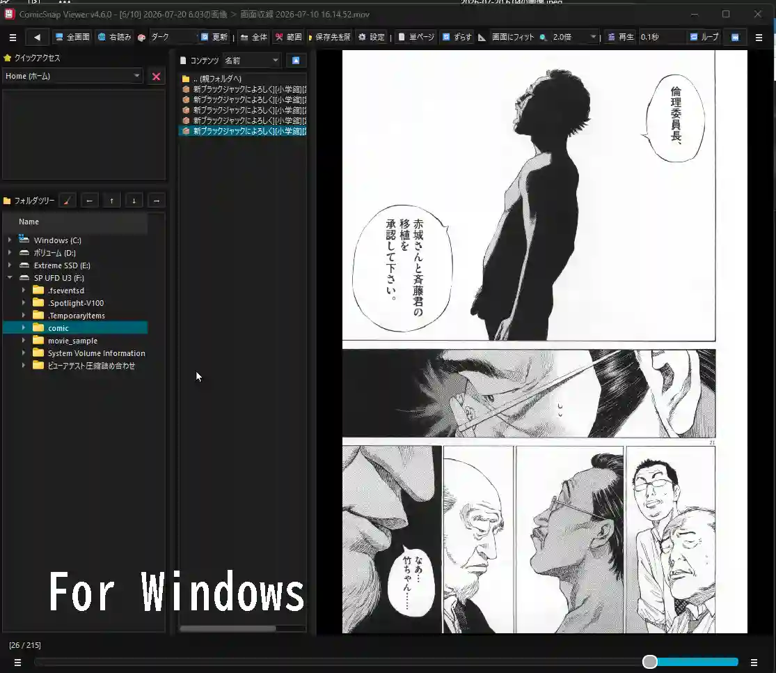This screenshot has width=776, height=673.
Task: Click the horizontal scrollbar under contents list
Action: pos(228,628)
